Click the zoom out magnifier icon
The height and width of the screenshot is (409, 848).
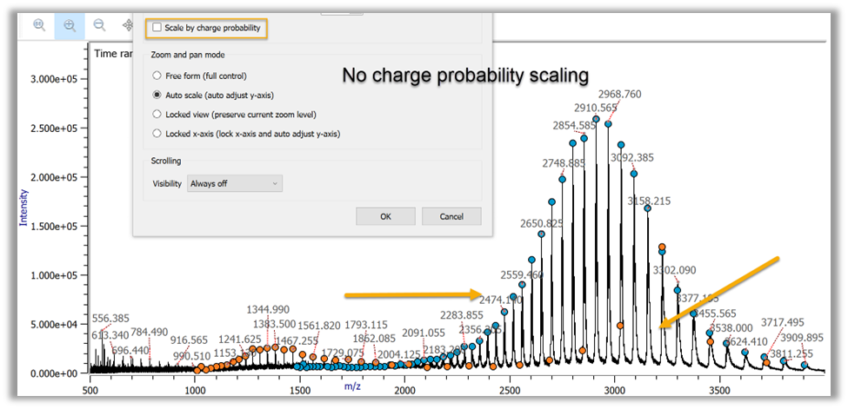[x=100, y=26]
